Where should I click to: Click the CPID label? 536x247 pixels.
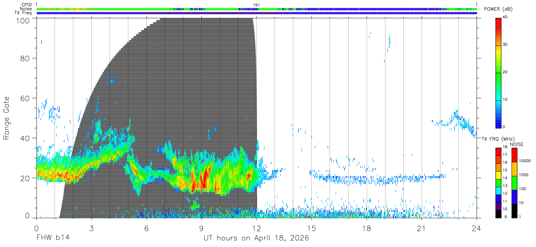(26, 5)
